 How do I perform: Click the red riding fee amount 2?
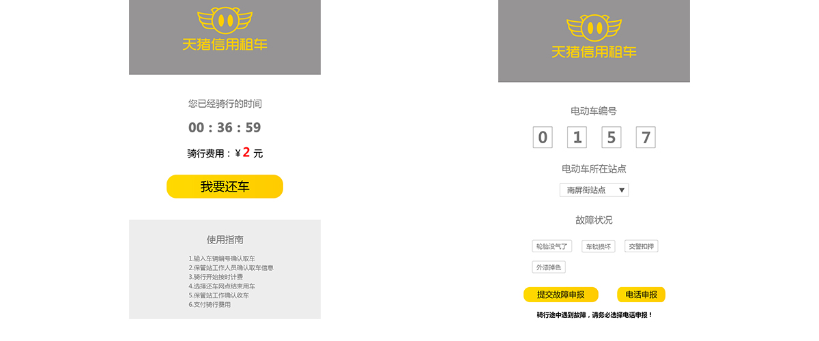(246, 152)
